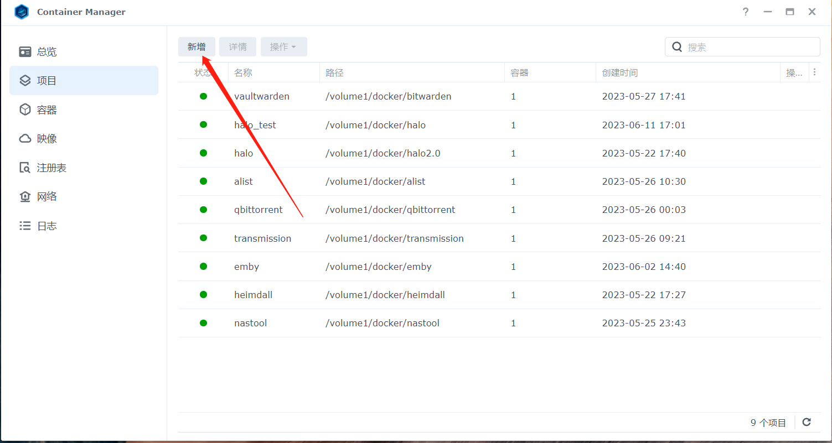The width and height of the screenshot is (832, 443).
Task: Click green status dot of alist
Action: tap(203, 181)
